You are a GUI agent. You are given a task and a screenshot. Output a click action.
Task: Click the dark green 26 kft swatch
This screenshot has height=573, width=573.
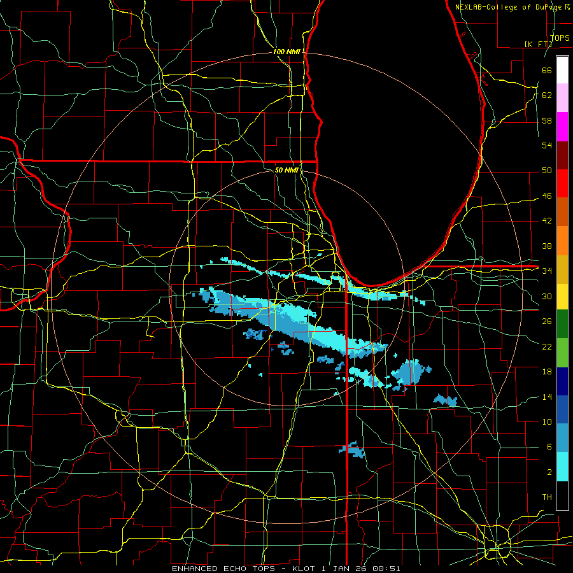(x=562, y=324)
